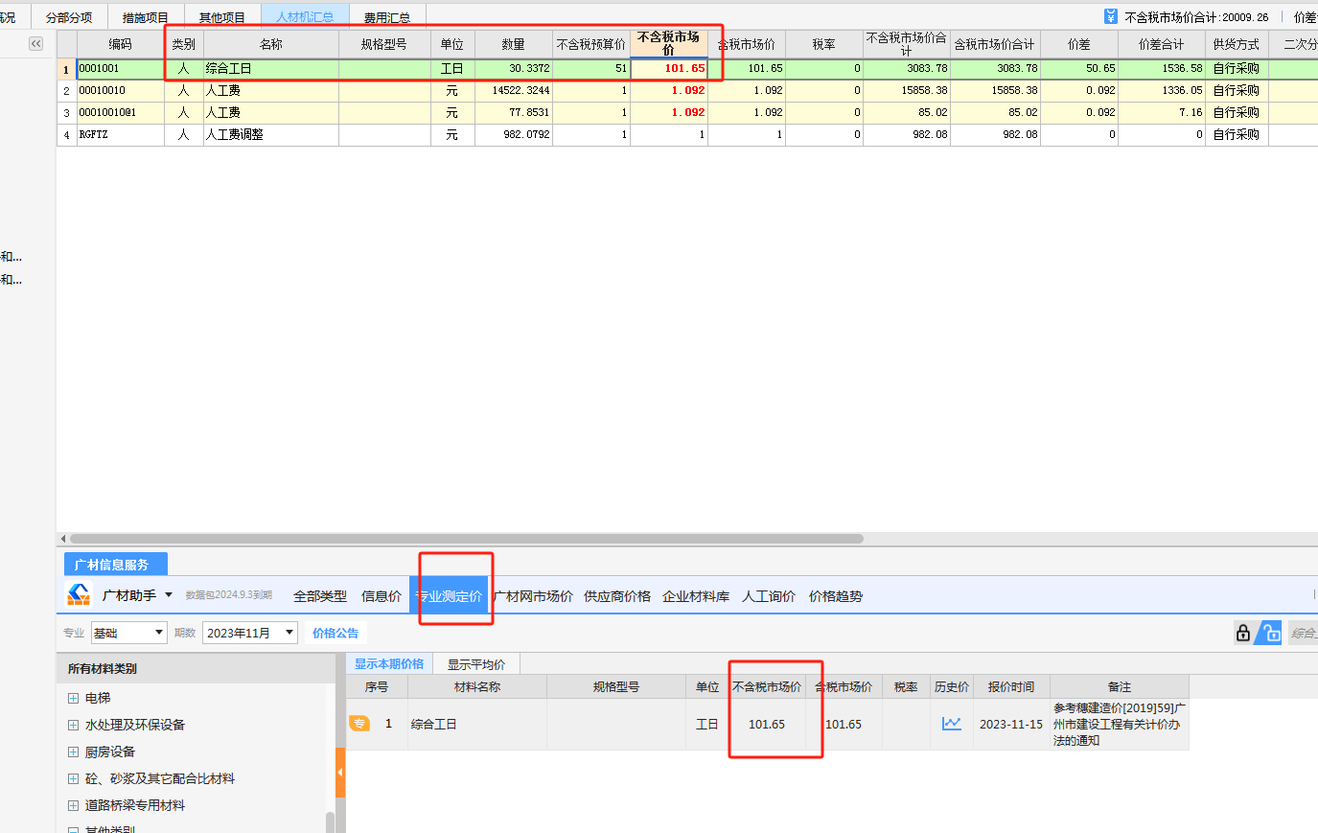This screenshot has width=1318, height=833.
Task: Select row 2 code 00010010
Action: [x=120, y=90]
